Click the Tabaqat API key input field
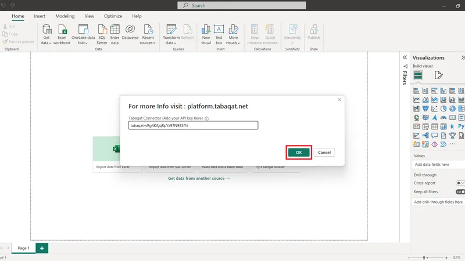Image resolution: width=465 pixels, height=261 pixels. click(193, 125)
